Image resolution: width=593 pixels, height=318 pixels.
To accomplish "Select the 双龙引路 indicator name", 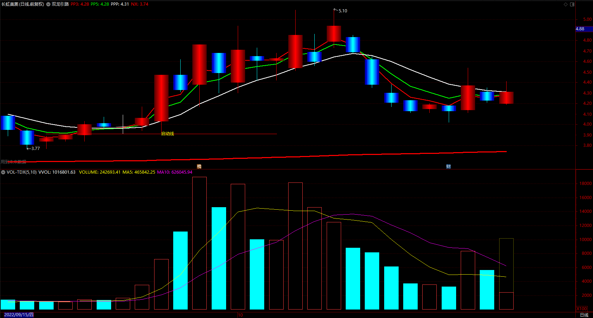I will pyautogui.click(x=60, y=4).
